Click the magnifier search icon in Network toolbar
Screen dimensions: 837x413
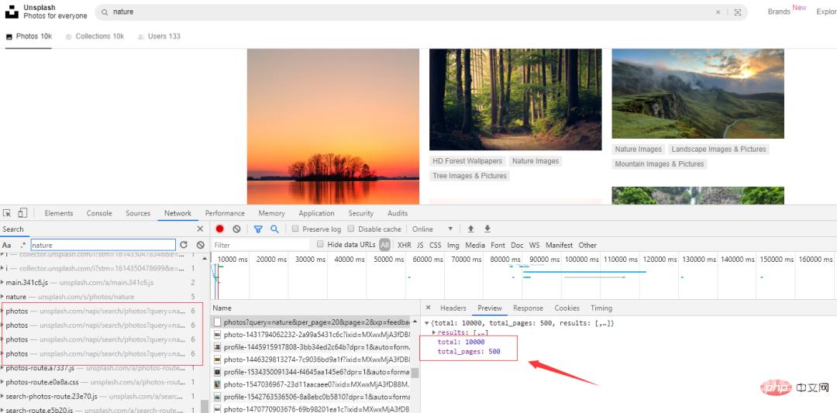(x=274, y=229)
